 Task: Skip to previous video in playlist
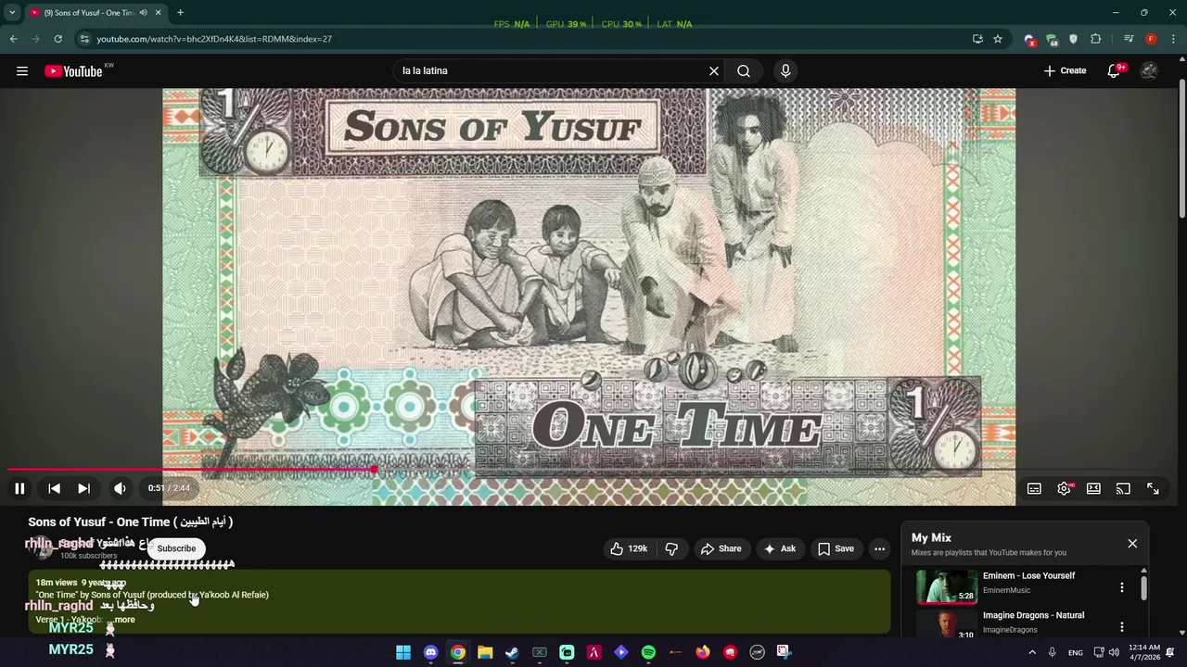[54, 488]
